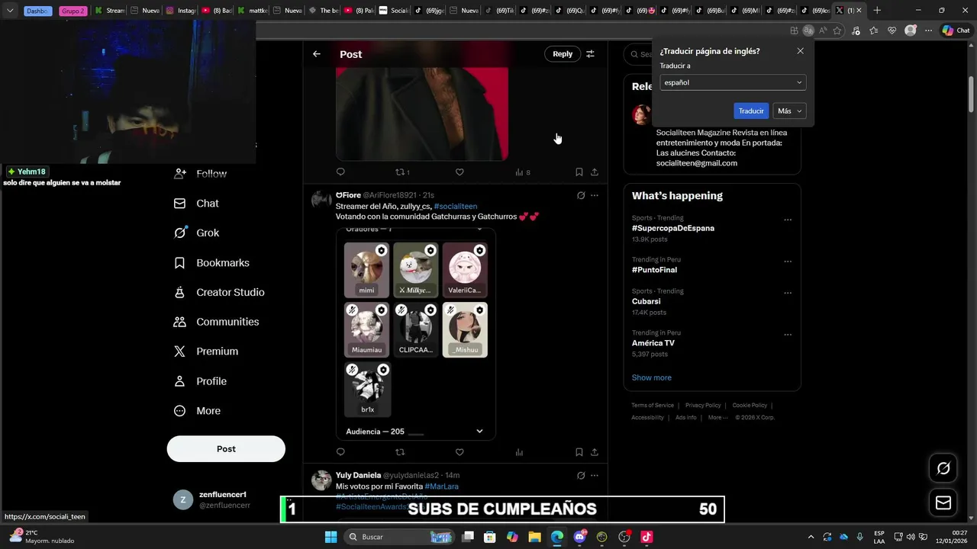Reply to the top image post
The height and width of the screenshot is (549, 977).
[340, 172]
